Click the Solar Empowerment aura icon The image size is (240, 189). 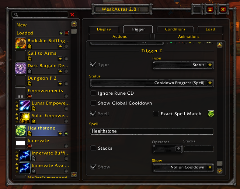point(24,118)
